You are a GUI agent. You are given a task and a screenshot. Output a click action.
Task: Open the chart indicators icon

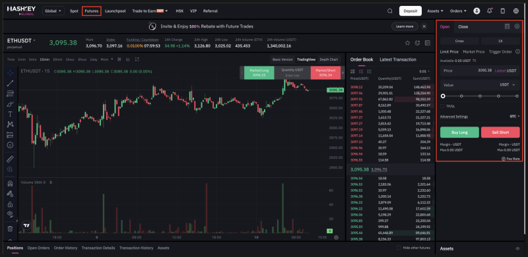pyautogui.click(x=128, y=59)
